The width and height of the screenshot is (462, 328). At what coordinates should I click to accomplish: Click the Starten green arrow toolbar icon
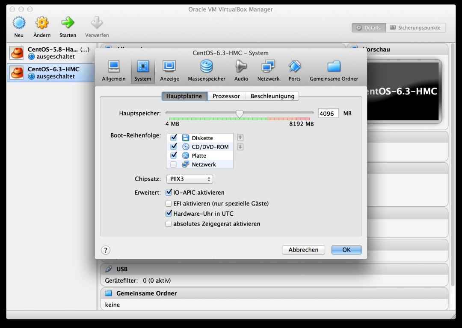pos(68,23)
